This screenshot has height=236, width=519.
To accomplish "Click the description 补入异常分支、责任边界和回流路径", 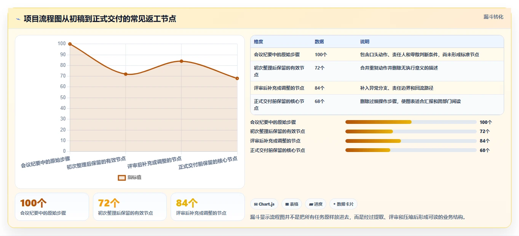I will pos(397,88).
